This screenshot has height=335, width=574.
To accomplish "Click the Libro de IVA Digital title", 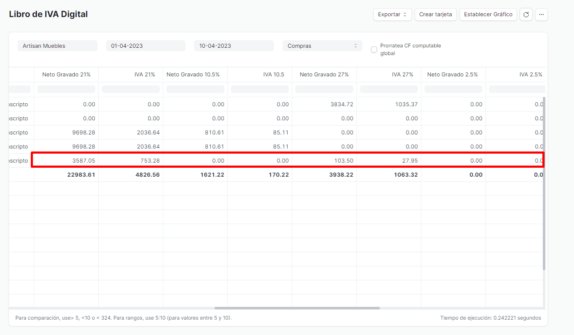I will point(48,14).
